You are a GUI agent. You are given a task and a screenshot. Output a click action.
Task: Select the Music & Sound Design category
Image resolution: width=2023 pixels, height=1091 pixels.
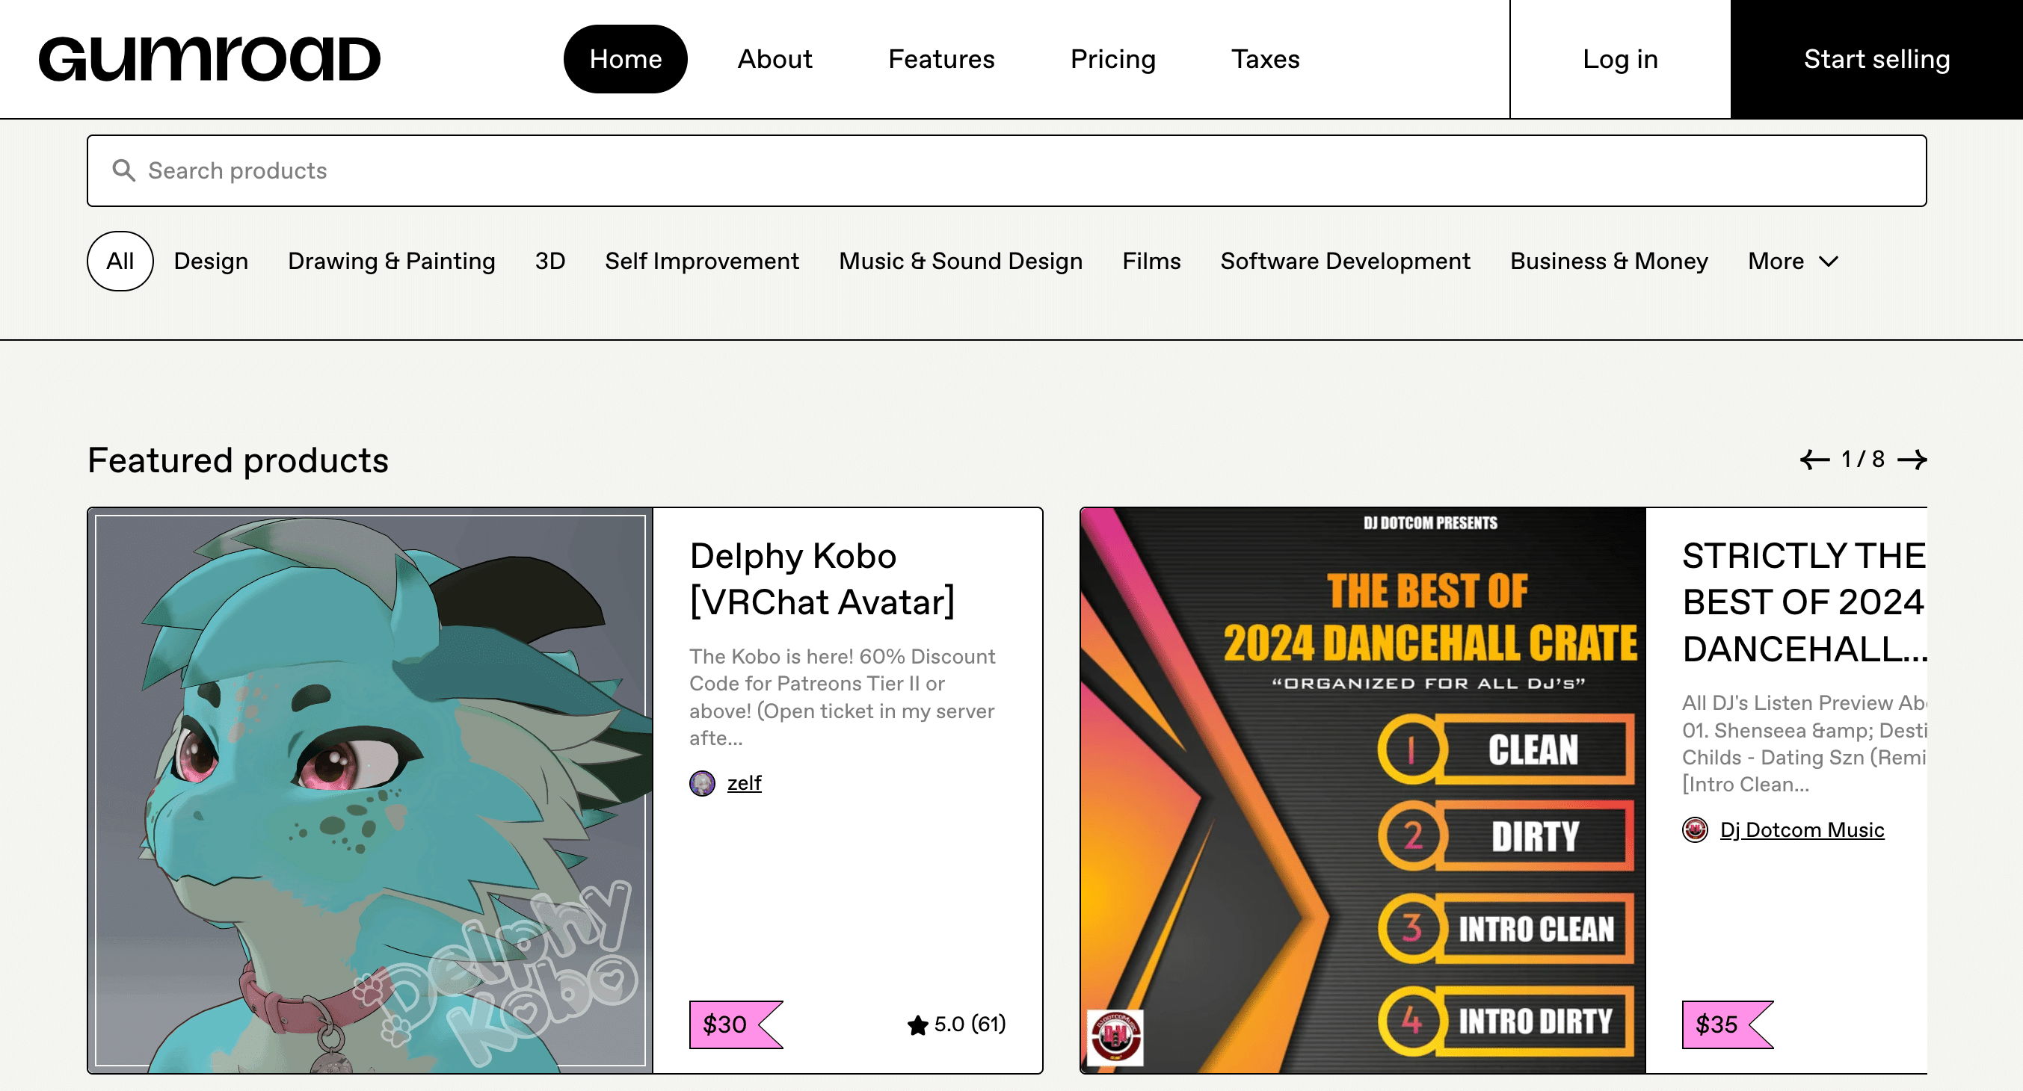click(960, 262)
